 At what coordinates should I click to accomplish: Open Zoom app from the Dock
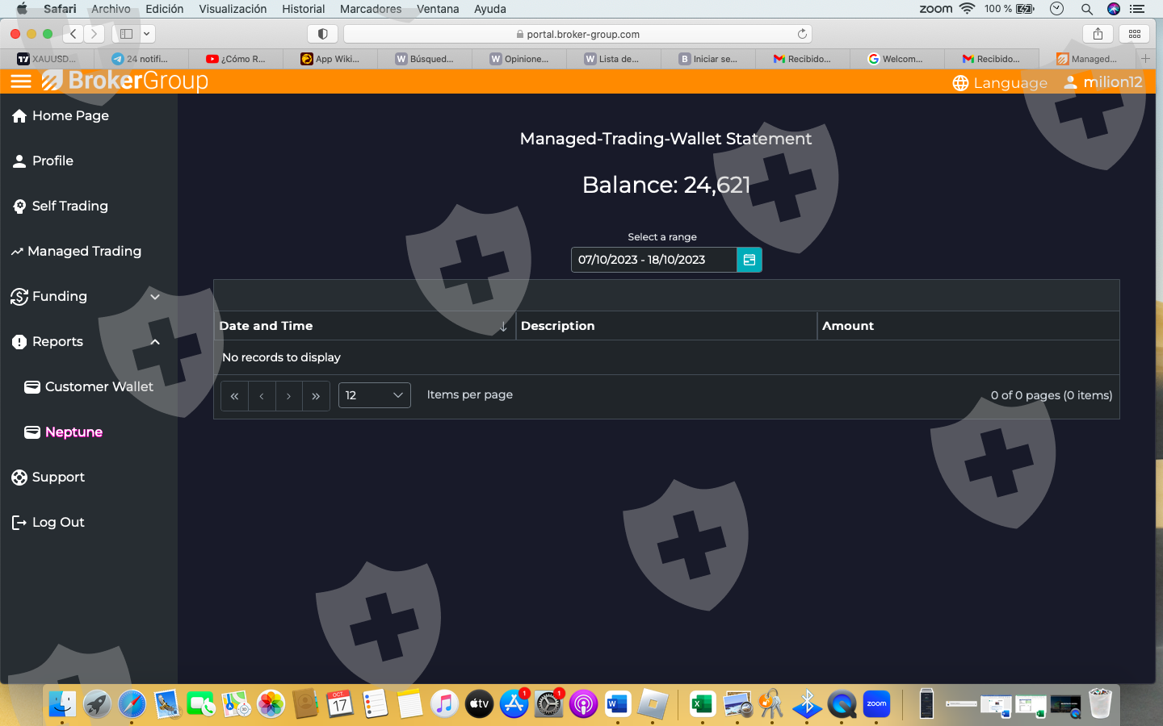tap(876, 704)
